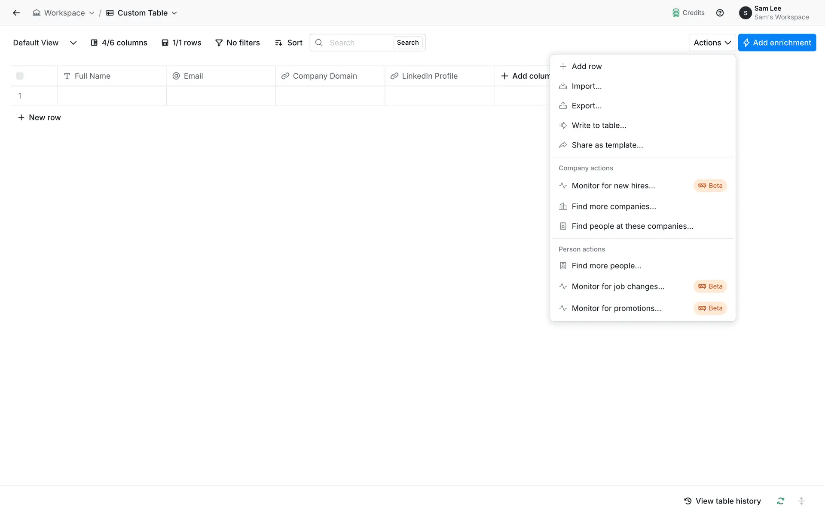
Task: Click the New row button
Action: pos(39,117)
